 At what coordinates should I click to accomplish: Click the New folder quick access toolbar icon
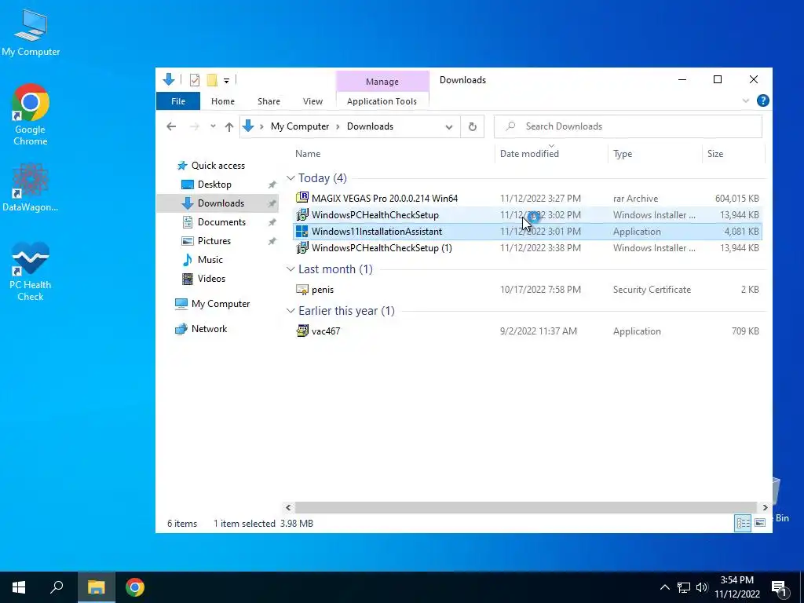point(212,80)
